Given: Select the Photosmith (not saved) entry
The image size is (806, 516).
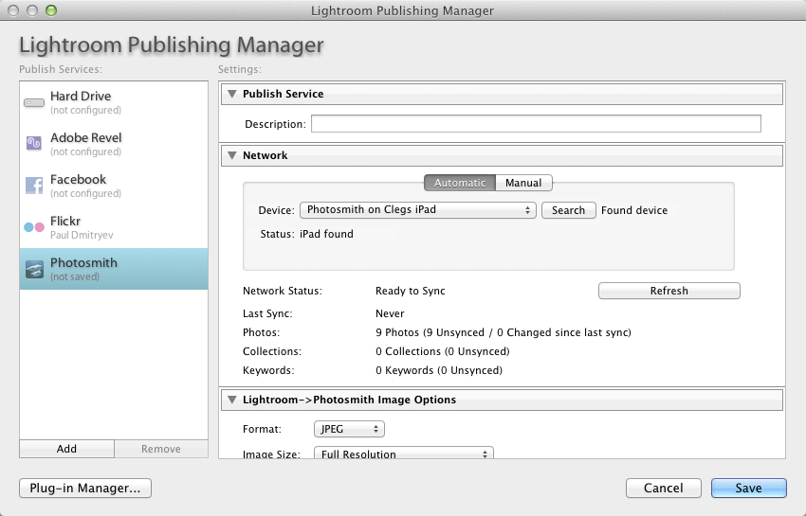Looking at the screenshot, I should point(114,269).
